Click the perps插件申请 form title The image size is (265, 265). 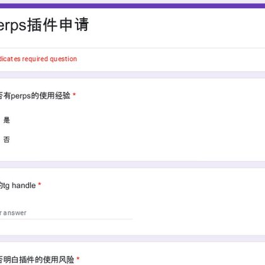[44, 25]
